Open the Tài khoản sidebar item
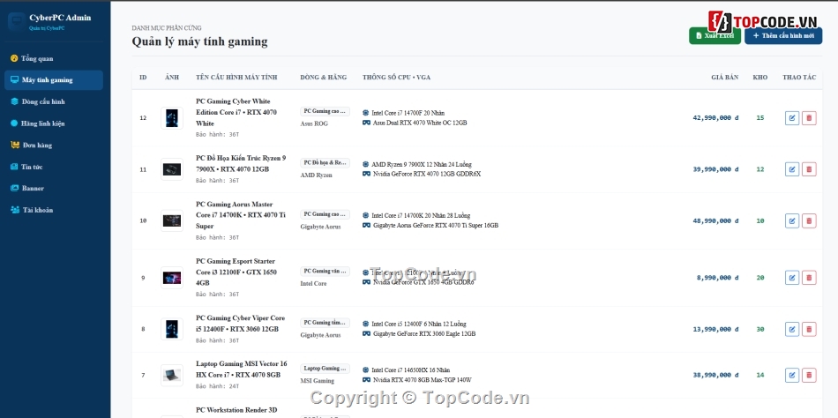Image resolution: width=838 pixels, height=418 pixels. tap(54, 210)
